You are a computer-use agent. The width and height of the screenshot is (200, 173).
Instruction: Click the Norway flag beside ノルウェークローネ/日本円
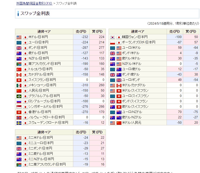tap(19, 117)
